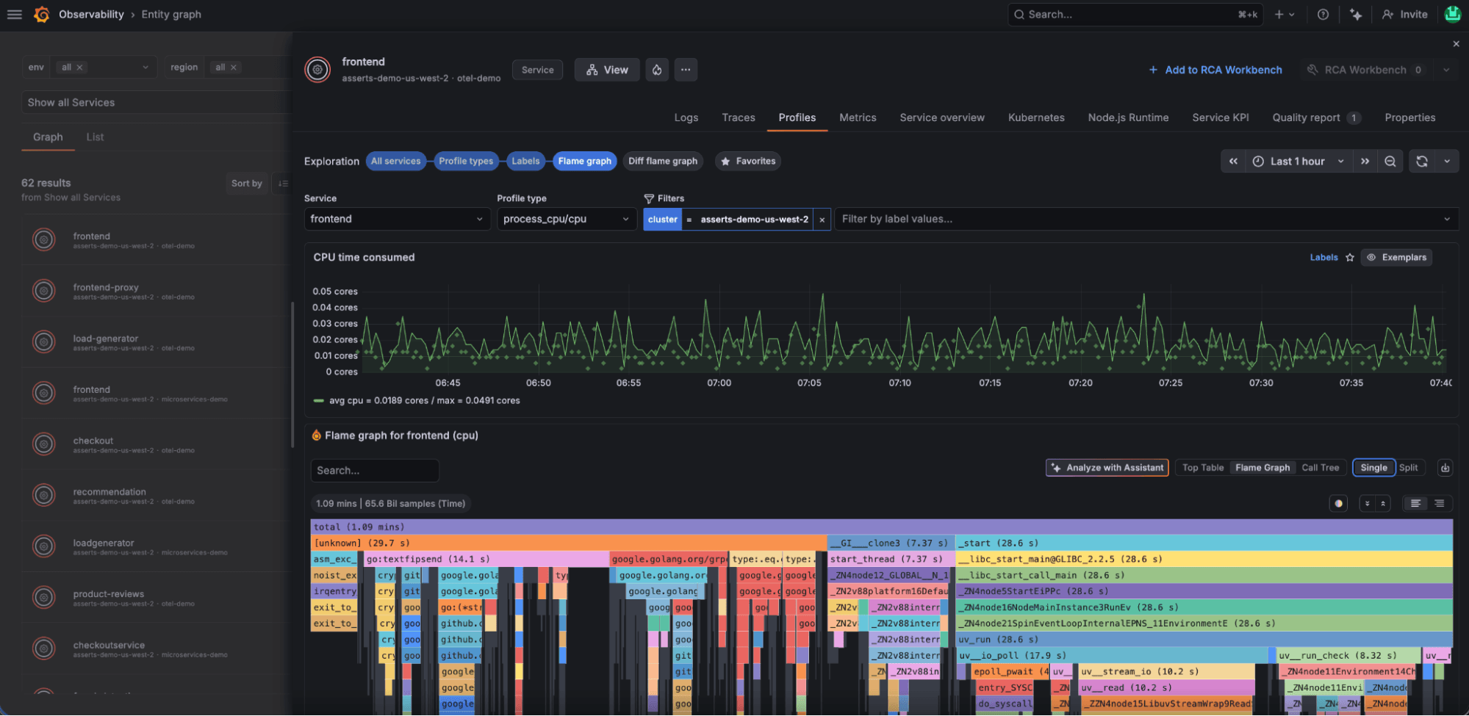1469x716 pixels.
Task: Remove the cluster filter with its x
Action: click(x=822, y=220)
